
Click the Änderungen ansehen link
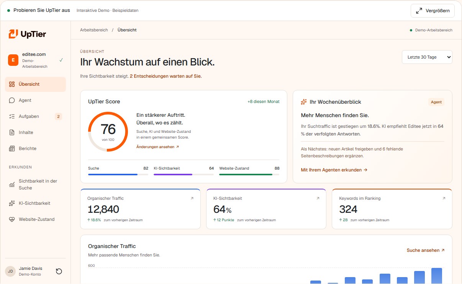click(x=157, y=147)
